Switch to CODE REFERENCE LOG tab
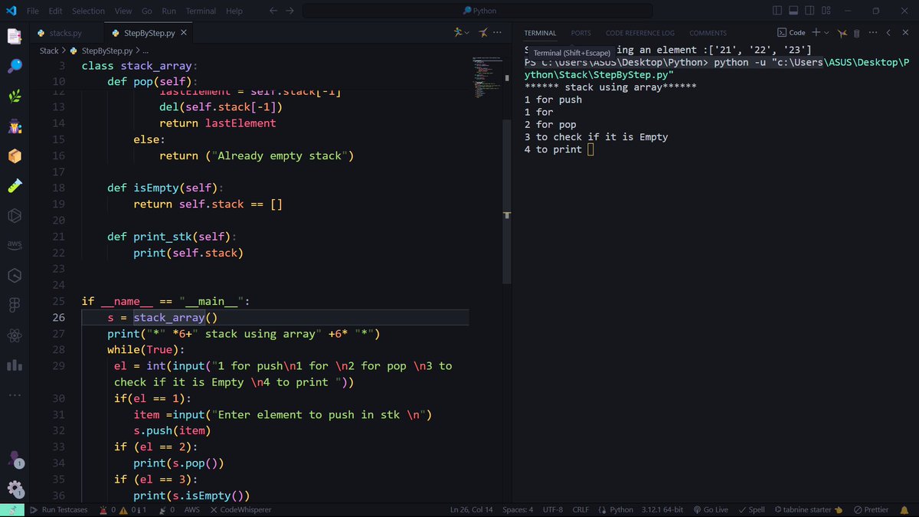This screenshot has height=517, width=919. pos(640,33)
